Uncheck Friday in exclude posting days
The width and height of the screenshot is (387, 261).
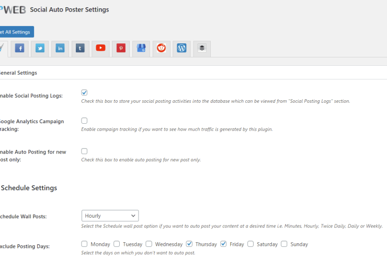click(x=223, y=244)
